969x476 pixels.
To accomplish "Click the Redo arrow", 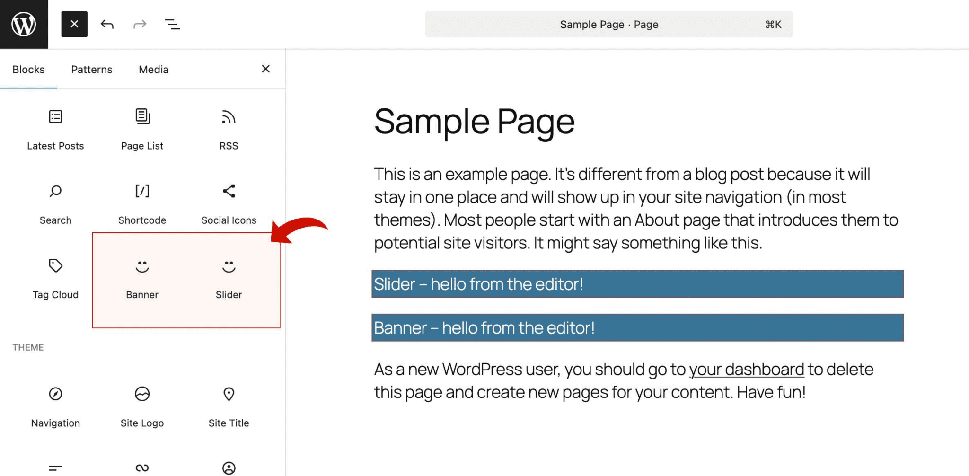I will point(140,24).
